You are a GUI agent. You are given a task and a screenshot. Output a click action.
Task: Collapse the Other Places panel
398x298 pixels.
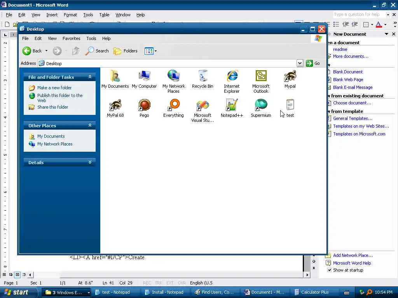pos(90,125)
